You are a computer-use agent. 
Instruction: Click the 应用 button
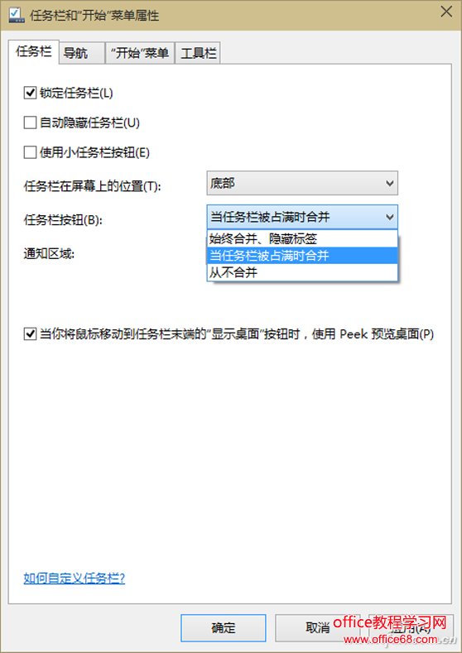(x=411, y=628)
